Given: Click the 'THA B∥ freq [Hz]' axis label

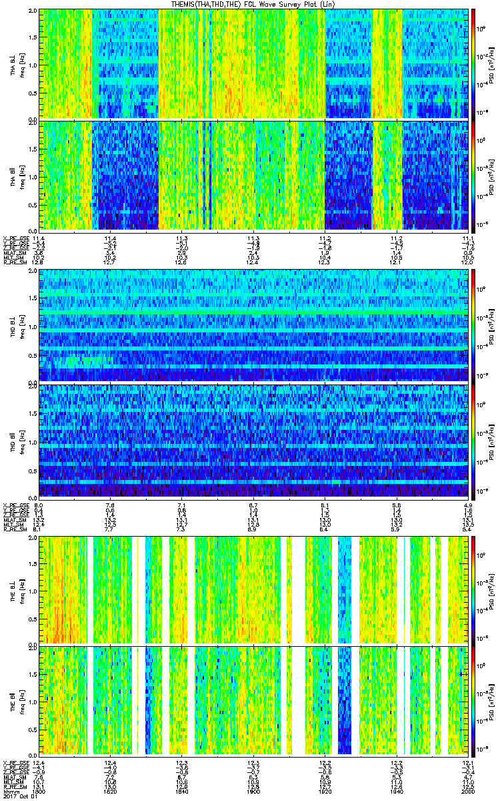Looking at the screenshot, I should [17, 175].
